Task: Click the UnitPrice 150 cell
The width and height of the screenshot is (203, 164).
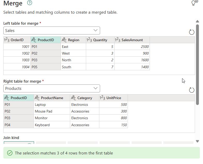Action: pos(113,125)
